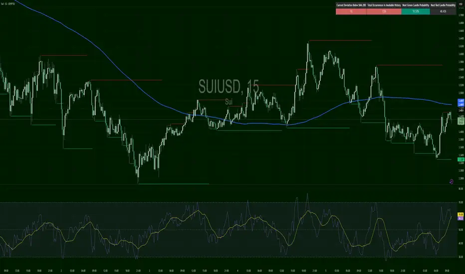Select the Total Occurrences in Available History header
Viewport: 465px width, 274px height.
click(384, 5)
